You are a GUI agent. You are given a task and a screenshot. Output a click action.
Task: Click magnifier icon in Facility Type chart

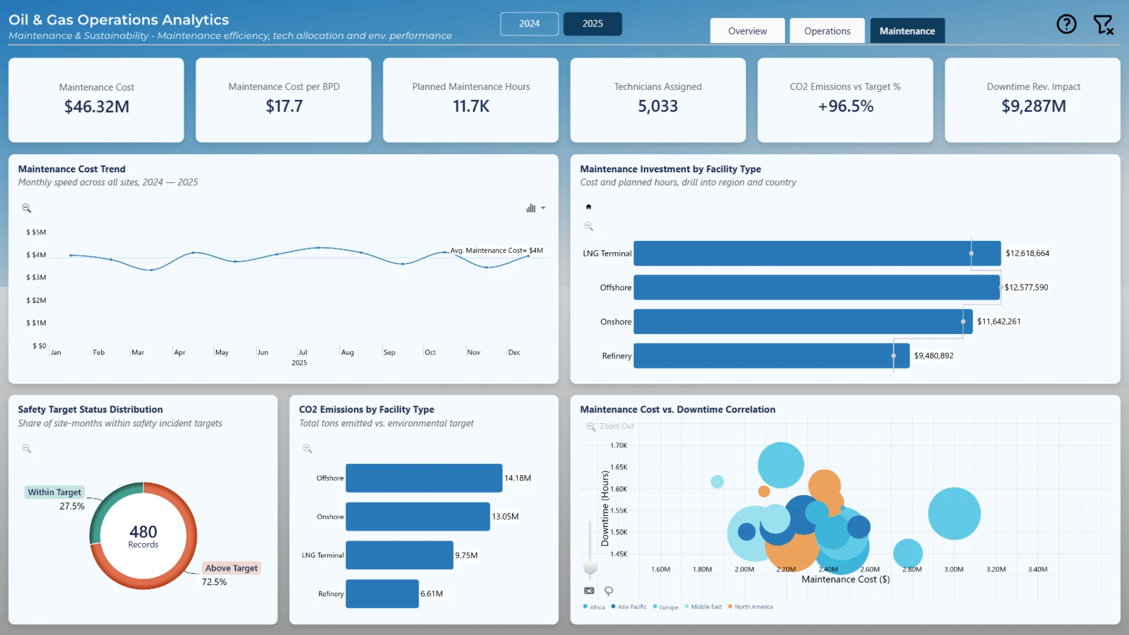tap(589, 226)
